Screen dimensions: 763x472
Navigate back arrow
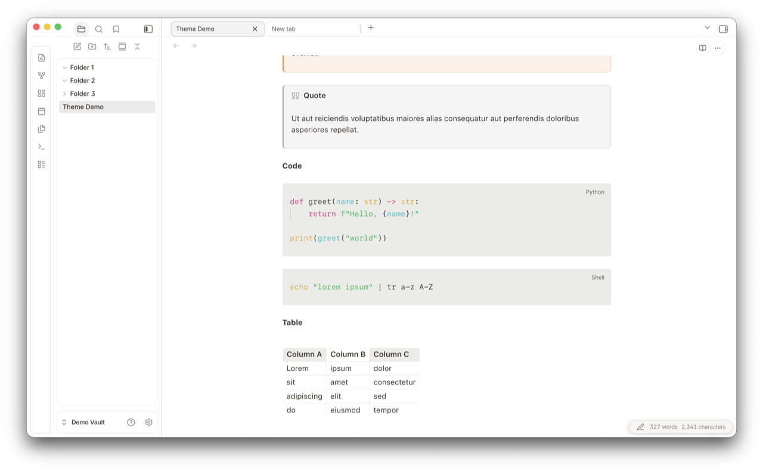point(176,46)
